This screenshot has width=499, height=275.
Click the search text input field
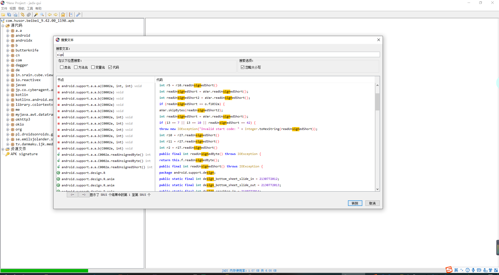tap(218, 55)
